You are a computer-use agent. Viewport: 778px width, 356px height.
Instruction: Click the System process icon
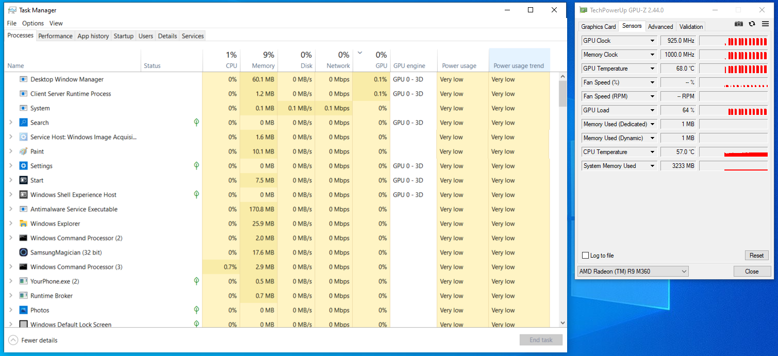pos(23,108)
